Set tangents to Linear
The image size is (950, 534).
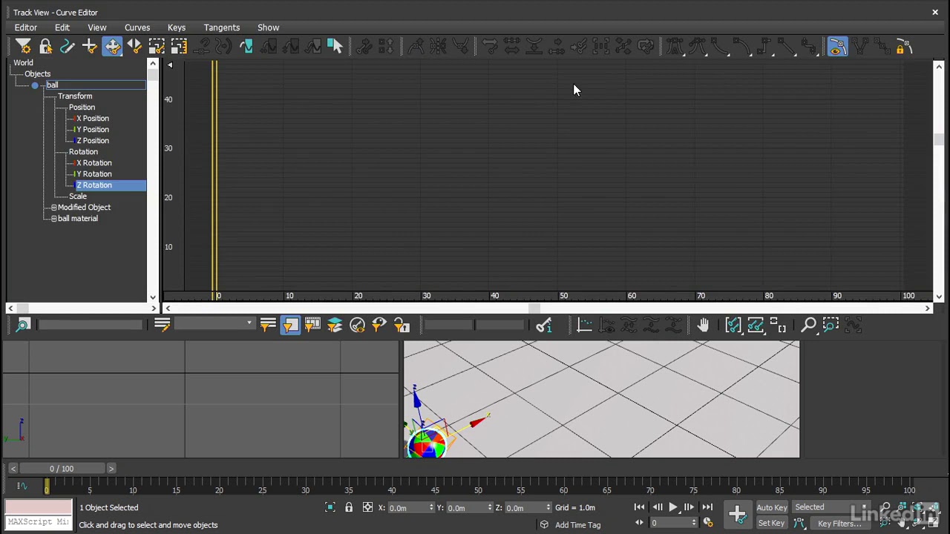[x=786, y=47]
